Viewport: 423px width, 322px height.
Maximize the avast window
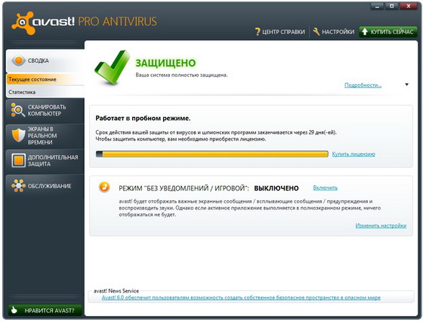[x=392, y=7]
